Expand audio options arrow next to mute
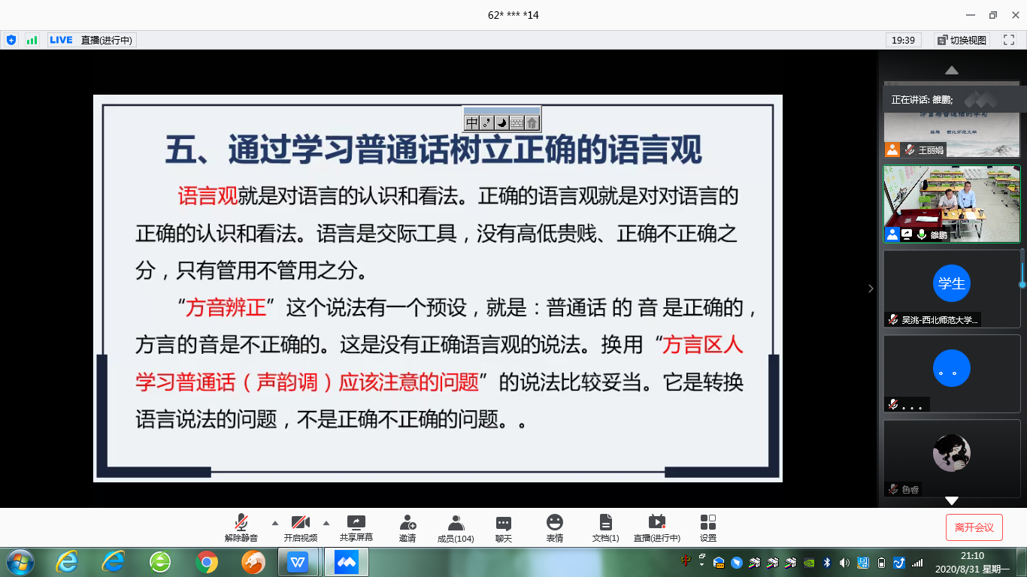The height and width of the screenshot is (577, 1027). click(274, 523)
